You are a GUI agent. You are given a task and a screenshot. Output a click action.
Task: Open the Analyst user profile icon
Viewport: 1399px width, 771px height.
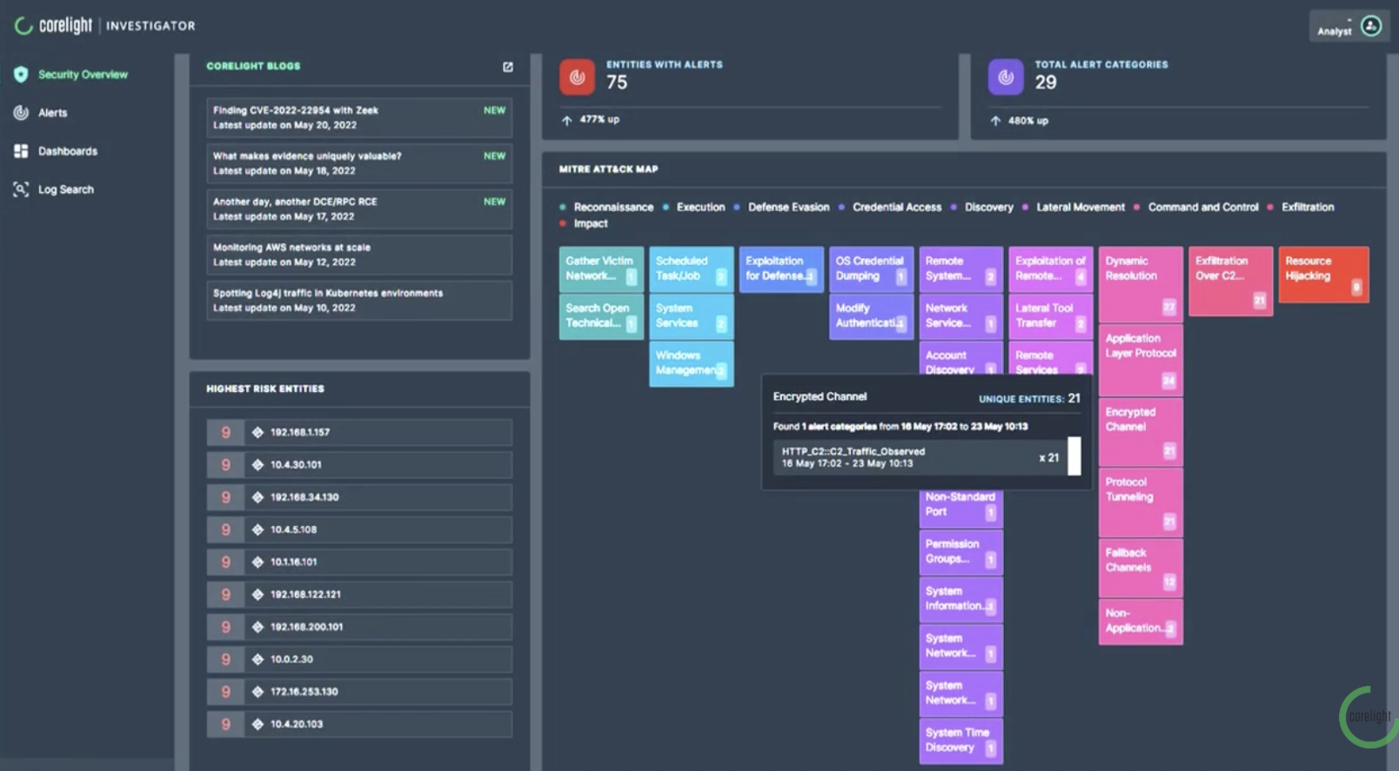click(1371, 26)
